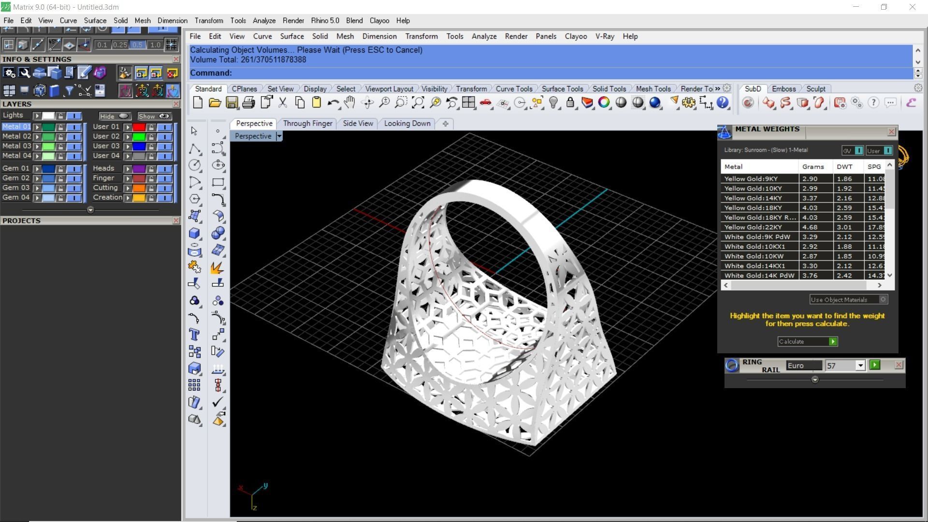Image resolution: width=928 pixels, height=522 pixels.
Task: Open the ring size 57 dropdown
Action: pyautogui.click(x=860, y=366)
